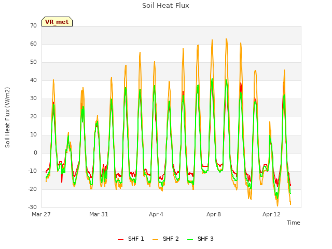This screenshot has width=332, height=249.
Task: Click the VR_met annotation label
Action: [57, 22]
